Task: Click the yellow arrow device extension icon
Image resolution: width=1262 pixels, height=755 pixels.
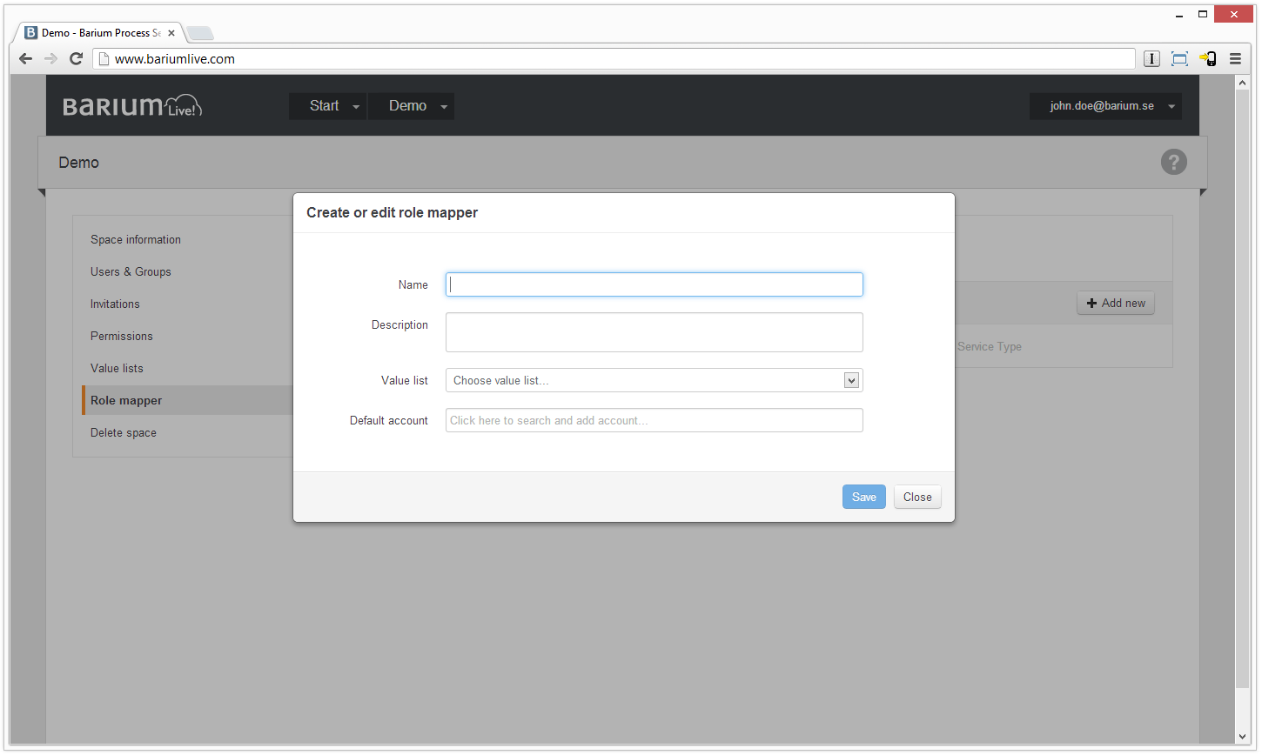Action: (1207, 59)
